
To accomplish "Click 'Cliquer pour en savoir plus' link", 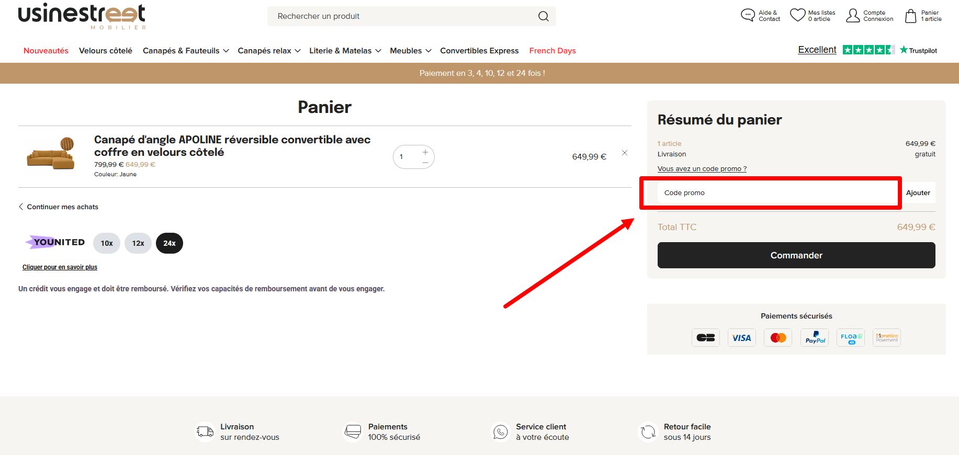I will pos(60,267).
